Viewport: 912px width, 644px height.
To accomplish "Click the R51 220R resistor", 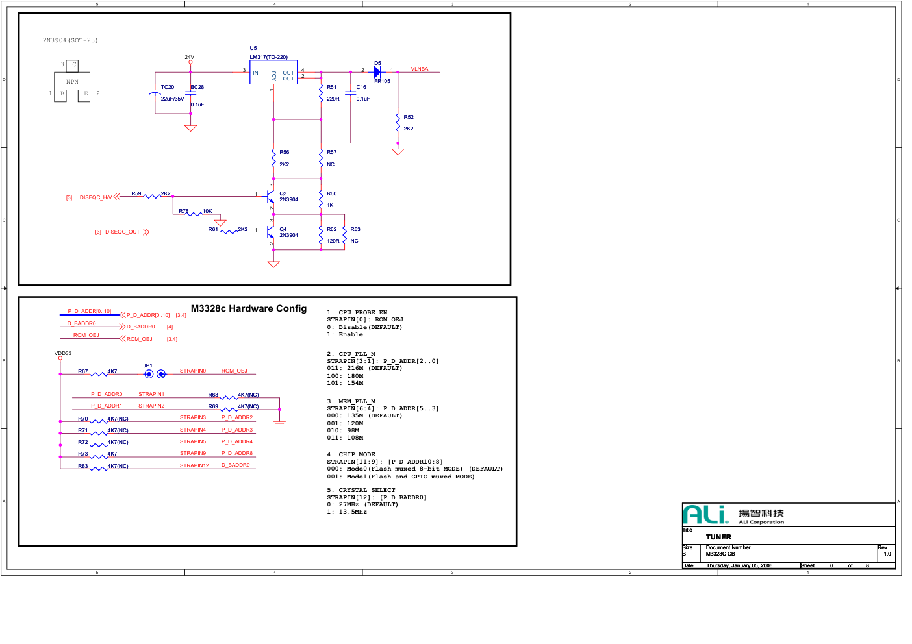I will click(x=321, y=93).
